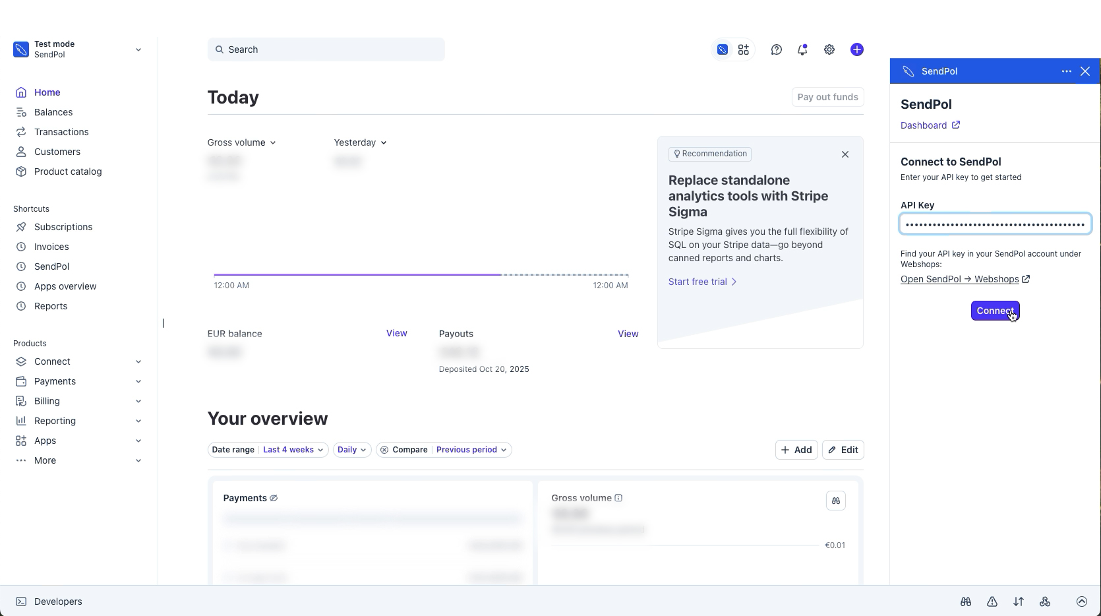Viewport: 1101px width, 616px height.
Task: Click the binoculars icon in bottom bar
Action: point(966,601)
